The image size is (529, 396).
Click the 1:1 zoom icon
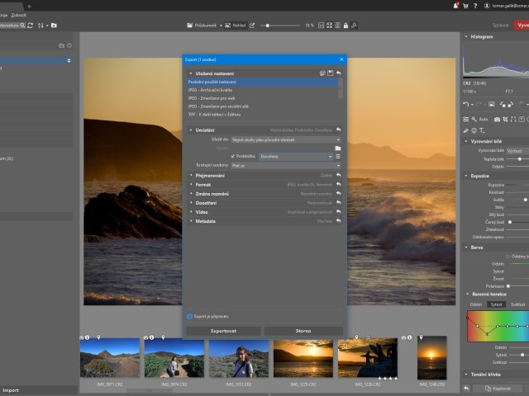click(322, 26)
